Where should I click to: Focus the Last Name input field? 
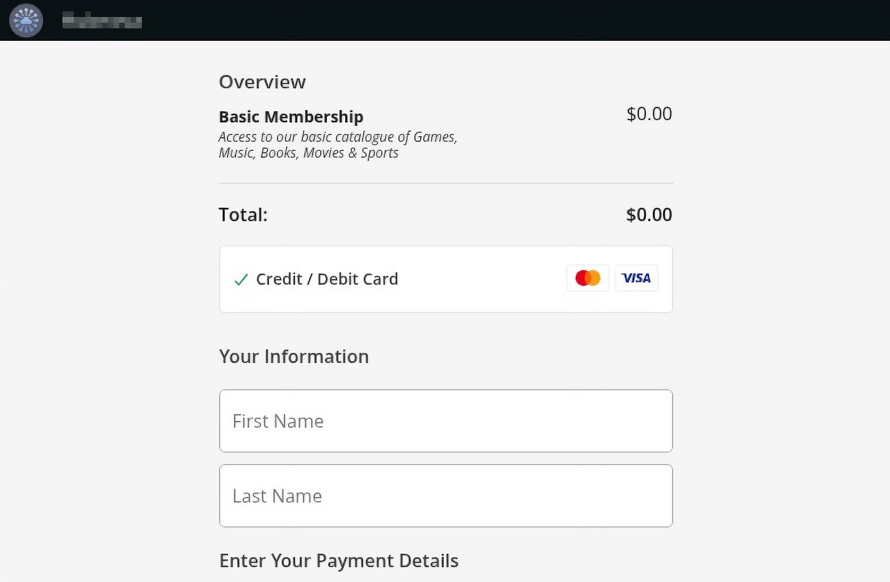point(446,496)
